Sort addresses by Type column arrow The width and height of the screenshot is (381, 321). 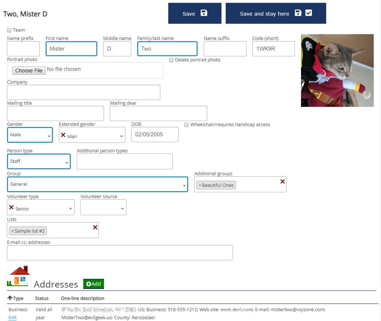(x=10, y=298)
